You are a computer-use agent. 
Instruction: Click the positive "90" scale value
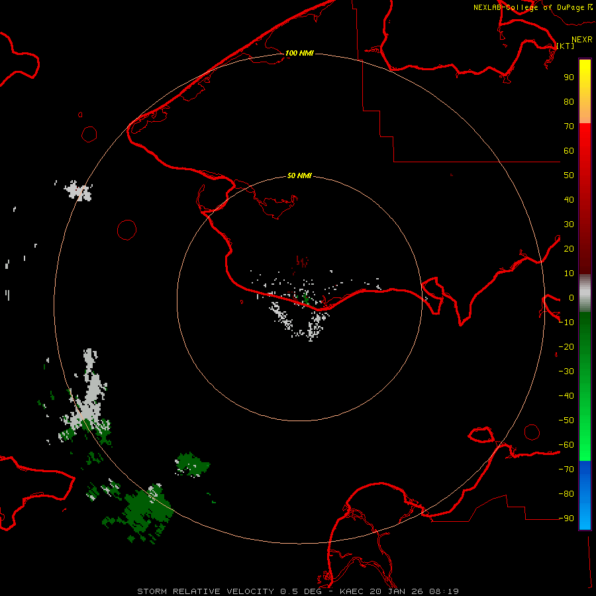[x=569, y=77]
